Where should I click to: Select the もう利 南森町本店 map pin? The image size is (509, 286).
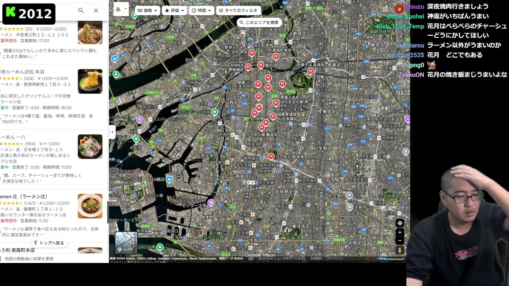[x=275, y=56]
